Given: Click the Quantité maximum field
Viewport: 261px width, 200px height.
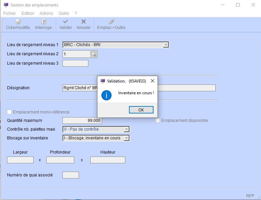Looking at the screenshot, I should [x=82, y=121].
